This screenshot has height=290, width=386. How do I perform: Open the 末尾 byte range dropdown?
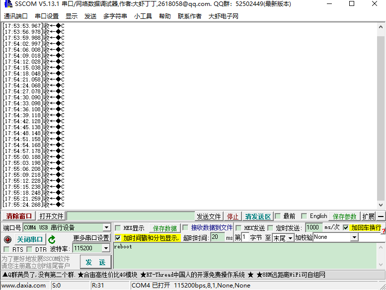pyautogui.click(x=291, y=238)
